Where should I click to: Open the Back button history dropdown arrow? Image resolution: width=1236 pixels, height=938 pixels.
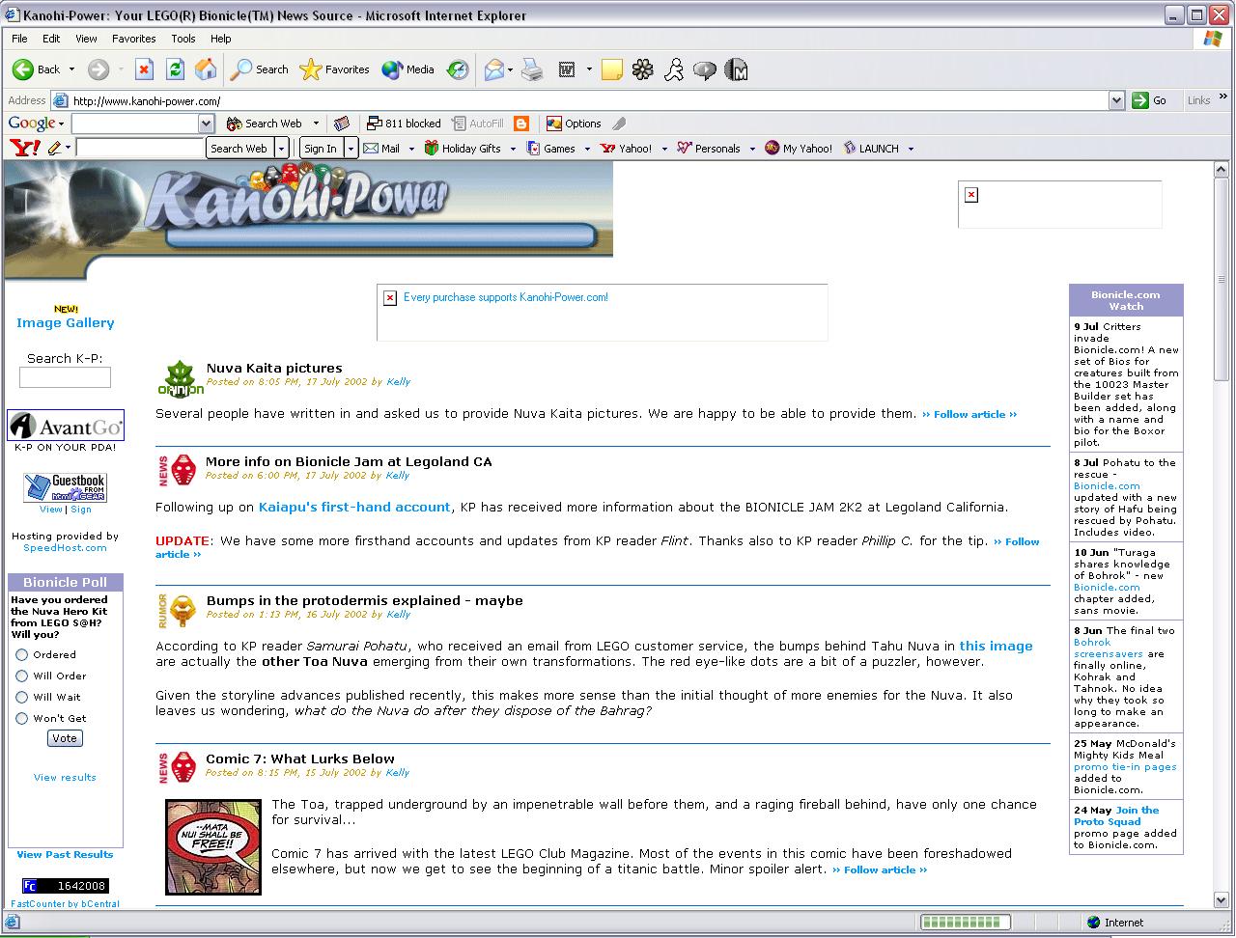[x=71, y=69]
